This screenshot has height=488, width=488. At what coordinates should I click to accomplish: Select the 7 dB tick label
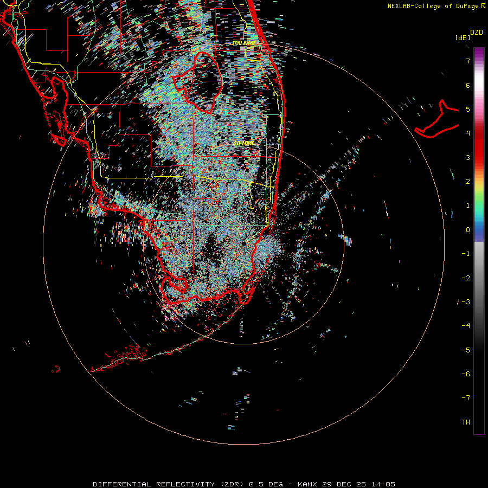pyautogui.click(x=467, y=61)
